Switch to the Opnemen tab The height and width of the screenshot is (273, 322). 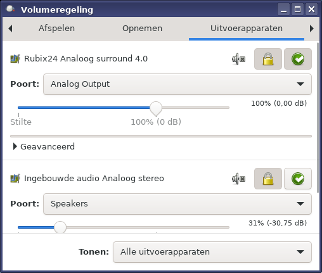click(142, 29)
